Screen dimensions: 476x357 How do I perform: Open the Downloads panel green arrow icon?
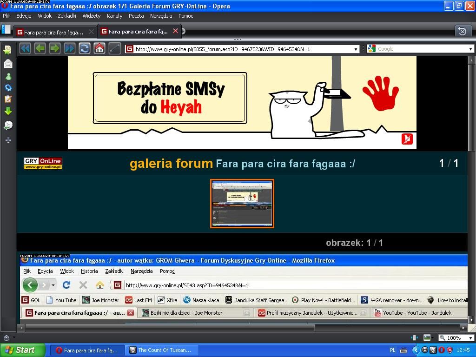(8, 111)
